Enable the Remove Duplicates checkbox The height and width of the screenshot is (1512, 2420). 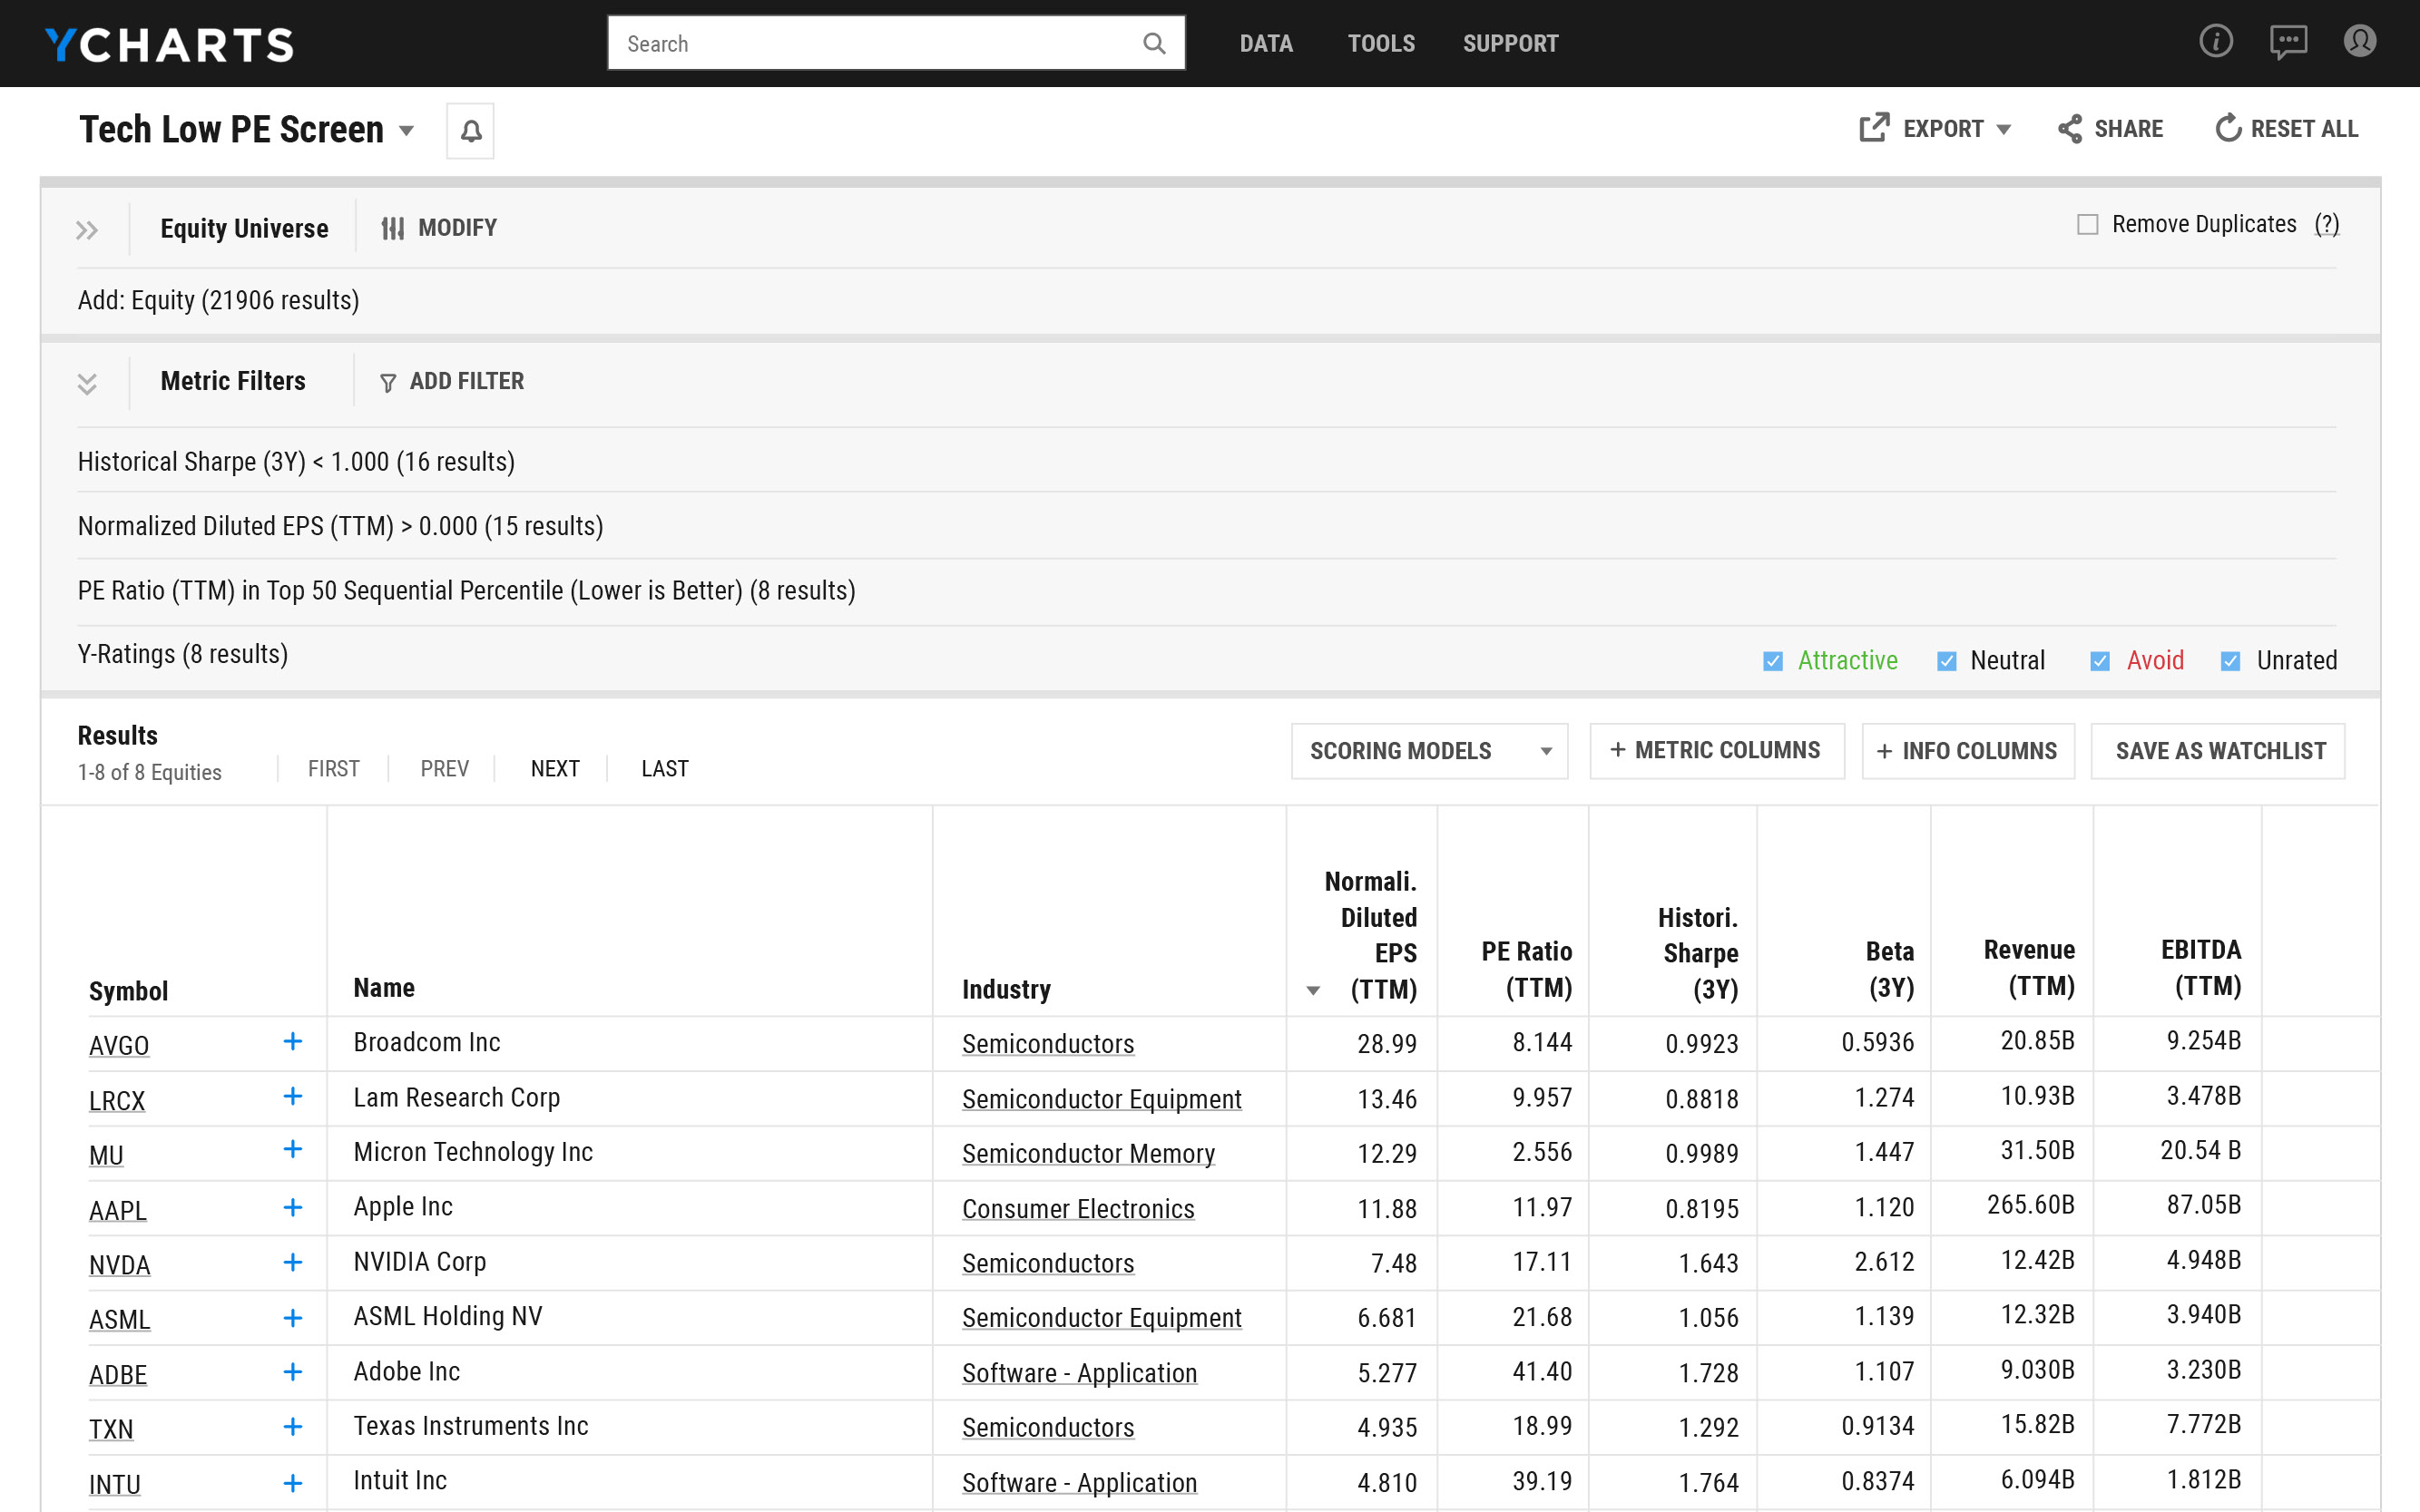2087,225
